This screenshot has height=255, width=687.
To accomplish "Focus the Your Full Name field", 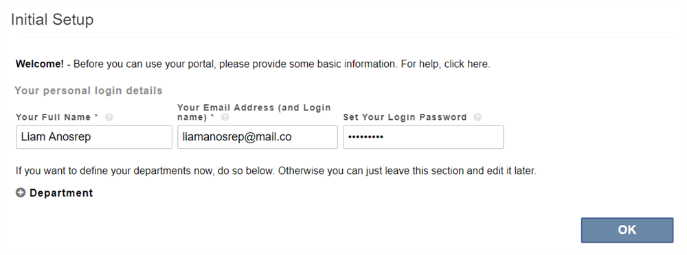I will tap(94, 137).
